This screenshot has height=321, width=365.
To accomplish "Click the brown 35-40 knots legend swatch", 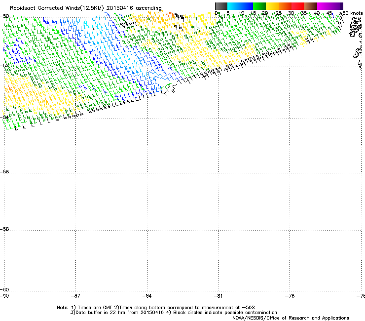I will tap(311, 6).
